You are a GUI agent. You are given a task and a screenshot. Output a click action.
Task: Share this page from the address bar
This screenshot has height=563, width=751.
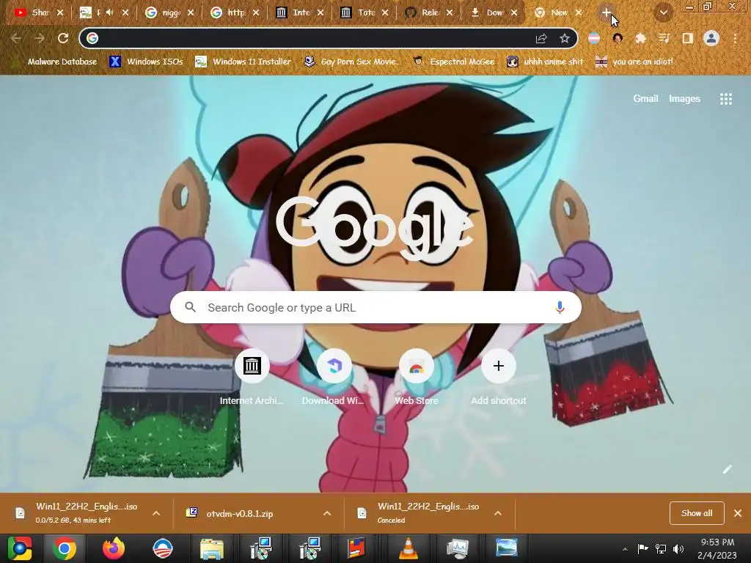[x=541, y=38]
